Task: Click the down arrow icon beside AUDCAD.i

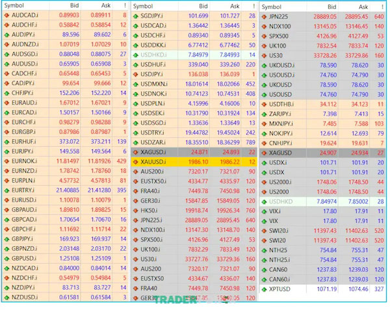Action: point(6,16)
